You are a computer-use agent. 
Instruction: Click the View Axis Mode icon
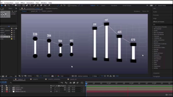coord(65,5)
